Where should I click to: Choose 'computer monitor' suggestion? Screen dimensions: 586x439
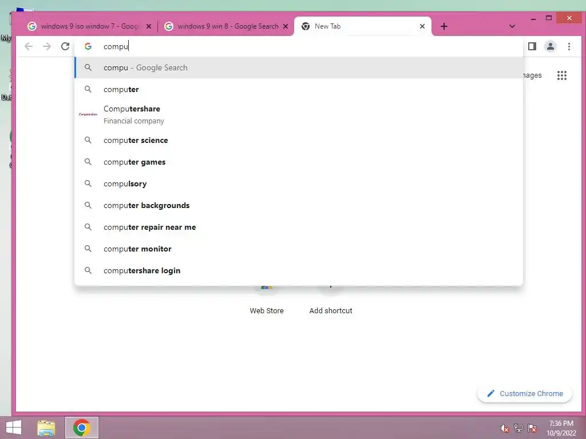point(299,248)
